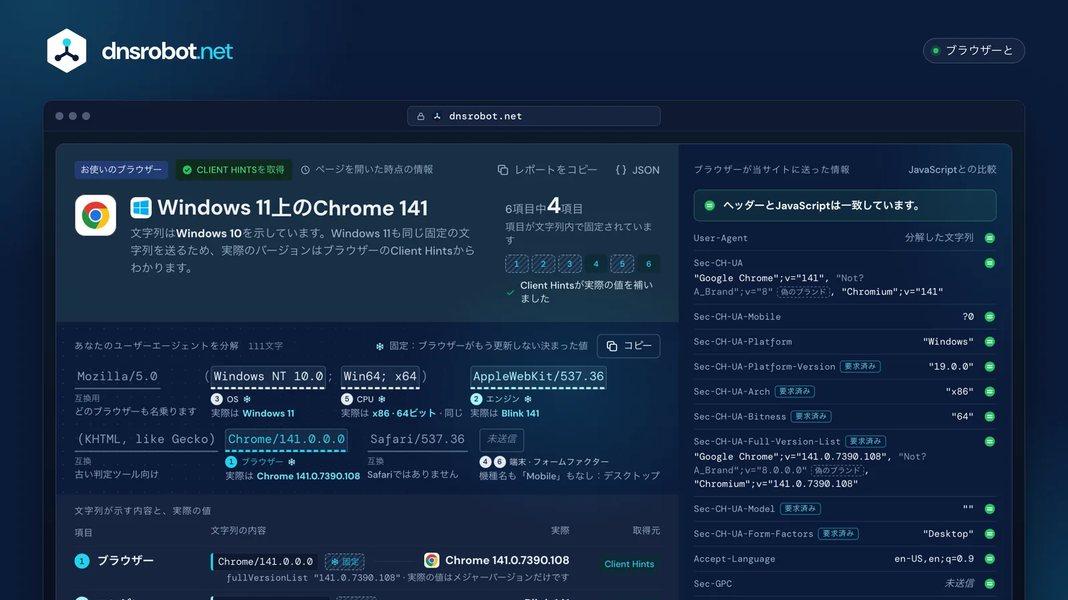
Task: Click the Win64; x64 token
Action: (380, 377)
